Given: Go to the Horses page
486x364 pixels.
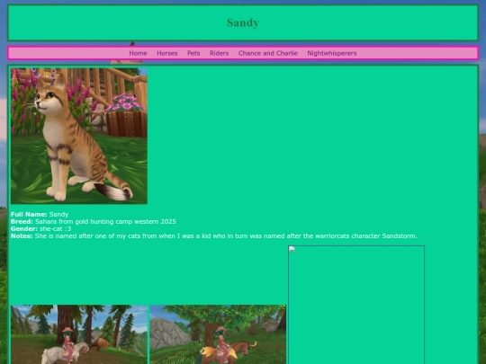Looking at the screenshot, I should (x=167, y=53).
